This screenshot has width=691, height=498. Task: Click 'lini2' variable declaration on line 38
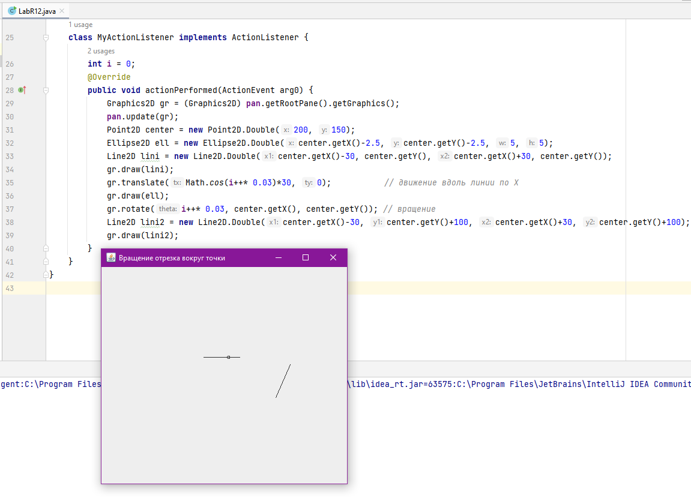[x=152, y=223]
